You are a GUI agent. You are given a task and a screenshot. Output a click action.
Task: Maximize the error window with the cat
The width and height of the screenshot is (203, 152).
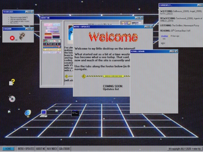pyautogui.click(x=29, y=29)
